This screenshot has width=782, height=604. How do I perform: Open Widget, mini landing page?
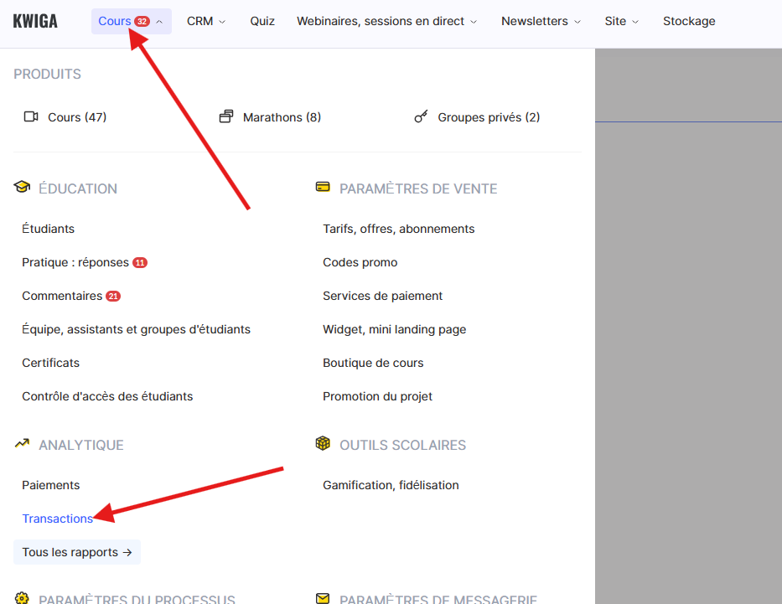[x=395, y=329]
